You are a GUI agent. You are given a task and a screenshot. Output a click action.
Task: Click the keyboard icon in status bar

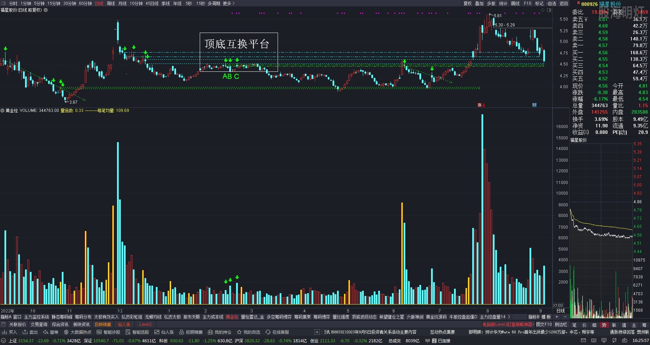pos(593,341)
